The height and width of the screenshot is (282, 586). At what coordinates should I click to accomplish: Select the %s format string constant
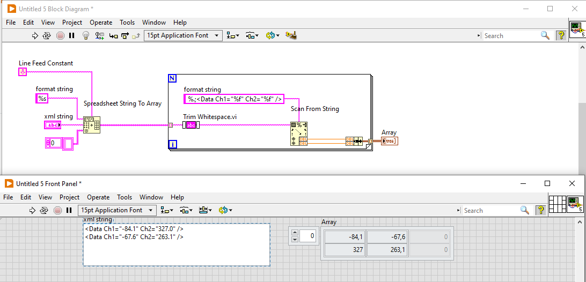42,98
